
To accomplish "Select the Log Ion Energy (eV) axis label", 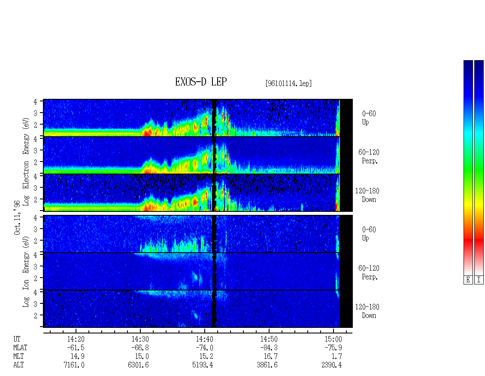I will pyautogui.click(x=26, y=272).
